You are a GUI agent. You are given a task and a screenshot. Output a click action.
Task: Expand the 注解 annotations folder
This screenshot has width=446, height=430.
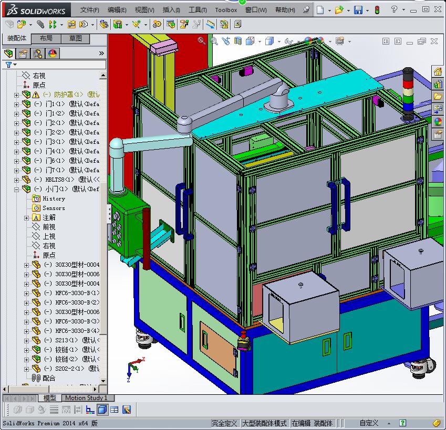point(26,218)
